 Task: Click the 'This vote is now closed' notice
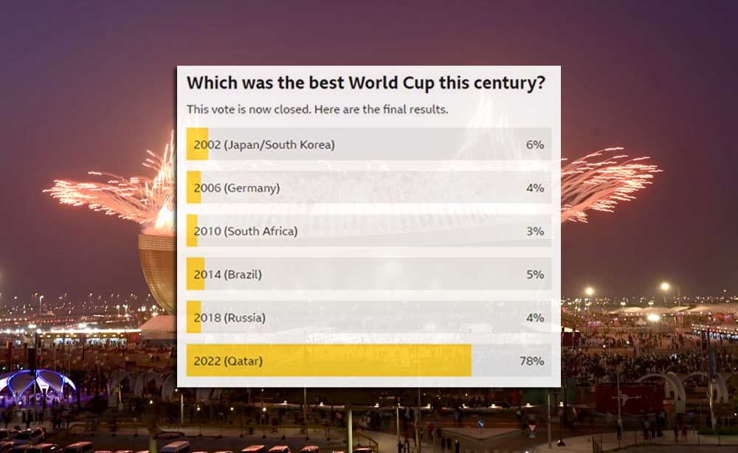tap(317, 110)
